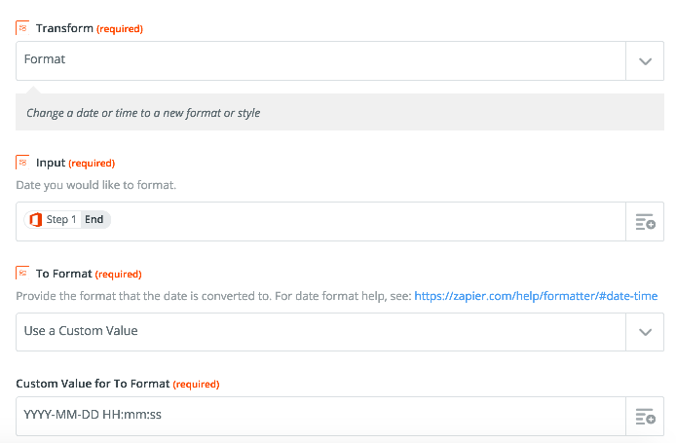Click the Change a date or time hint box
Screen dimensions: 676x443
tap(340, 112)
